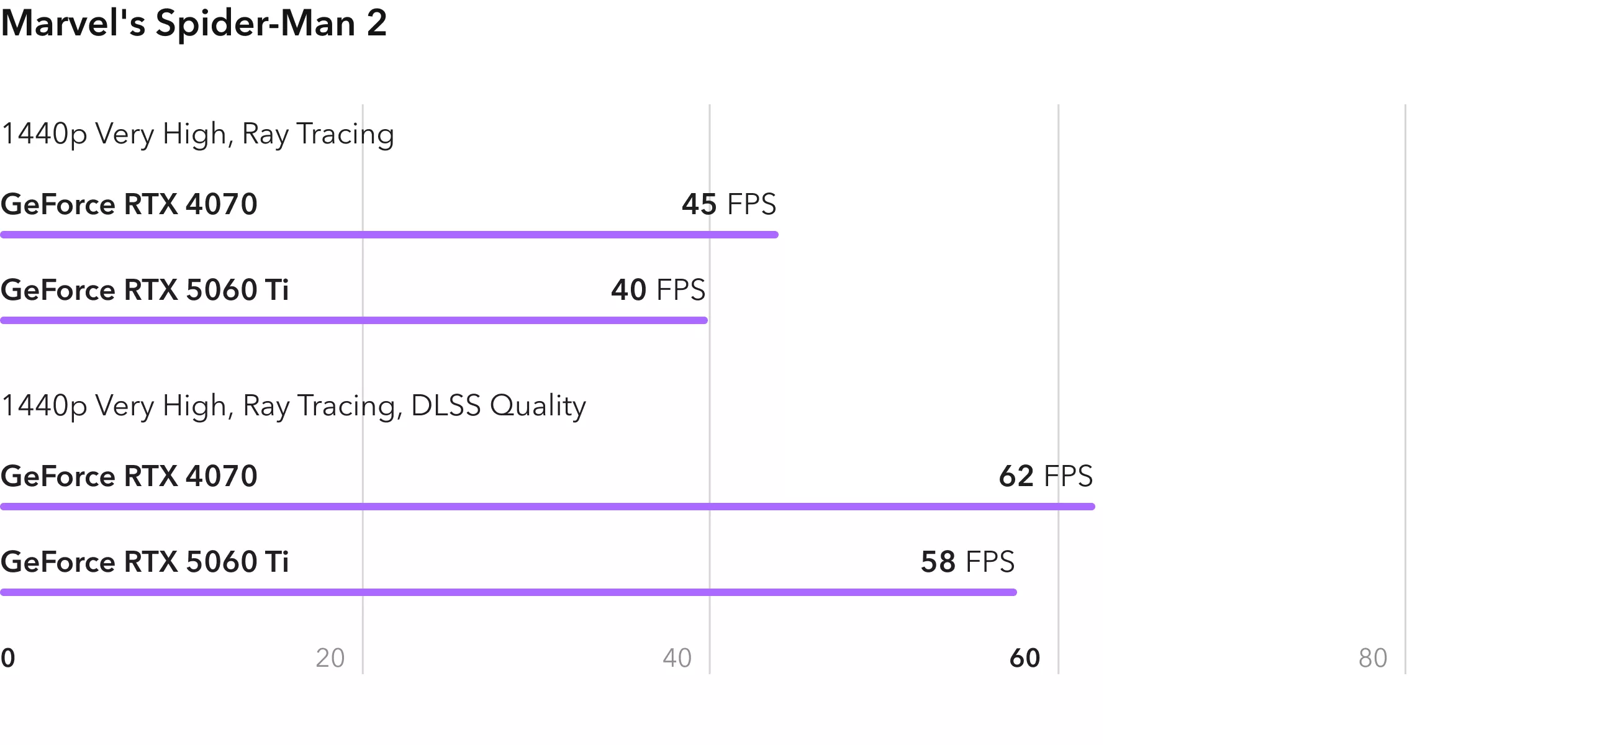
Task: Click the first GeForce RTX 4070 label
Action: coord(129,204)
